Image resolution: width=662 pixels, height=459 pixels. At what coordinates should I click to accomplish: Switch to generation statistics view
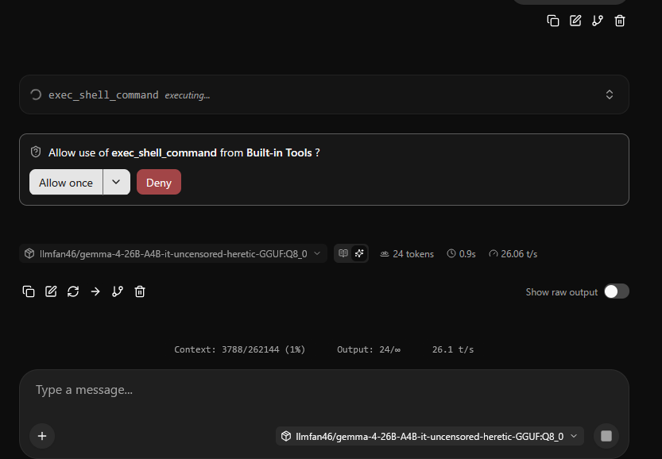tap(359, 253)
